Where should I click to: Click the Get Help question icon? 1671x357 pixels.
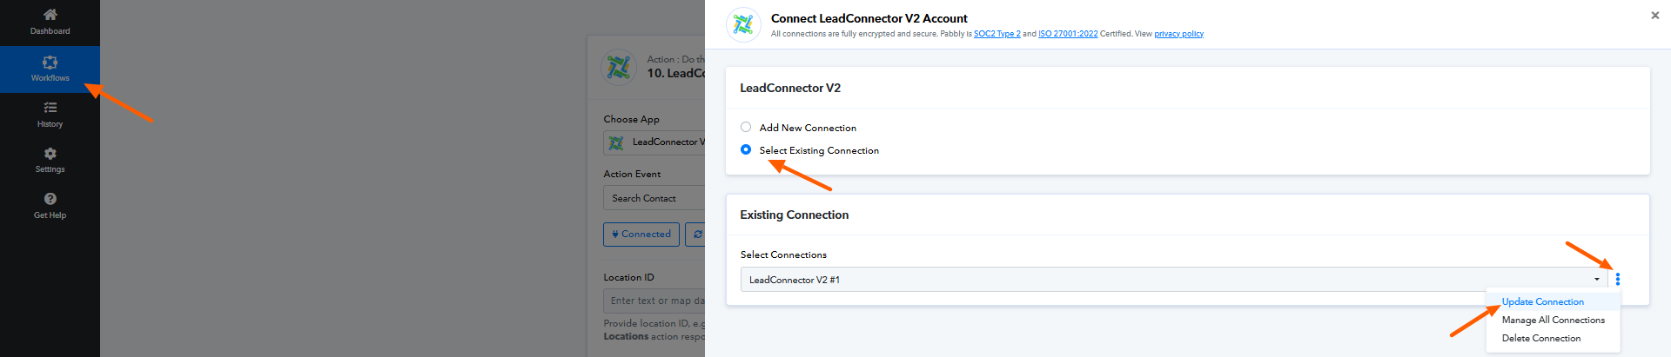50,199
